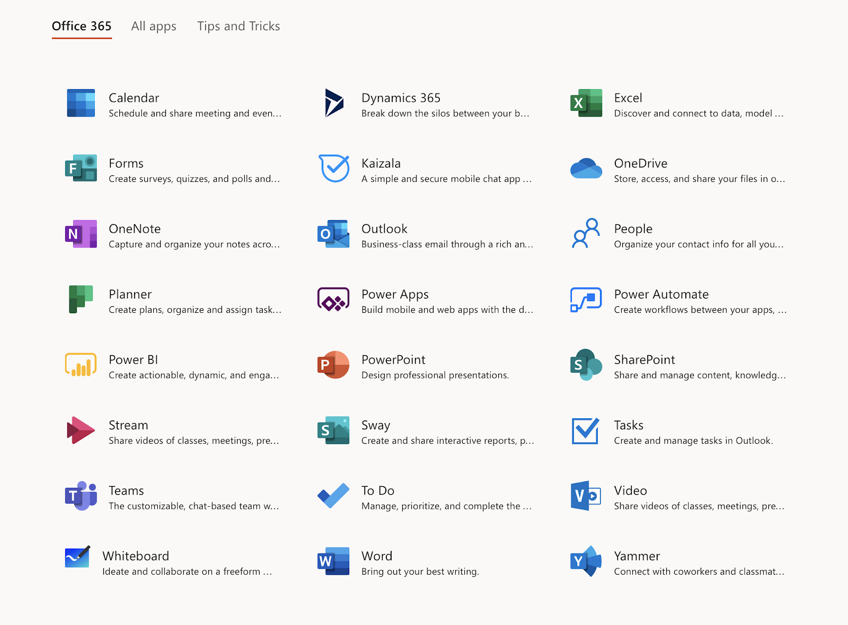The height and width of the screenshot is (625, 848).
Task: Launch the Word app icon
Action: pyautogui.click(x=333, y=561)
